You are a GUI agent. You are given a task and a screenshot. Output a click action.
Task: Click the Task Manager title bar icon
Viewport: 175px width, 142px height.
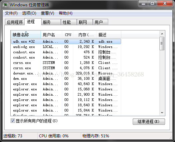coord(5,5)
